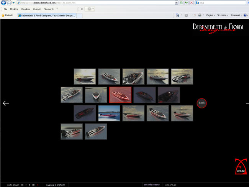Click the right gallery arrow at page edge
The height and width of the screenshot is (187, 249).
coord(247,103)
